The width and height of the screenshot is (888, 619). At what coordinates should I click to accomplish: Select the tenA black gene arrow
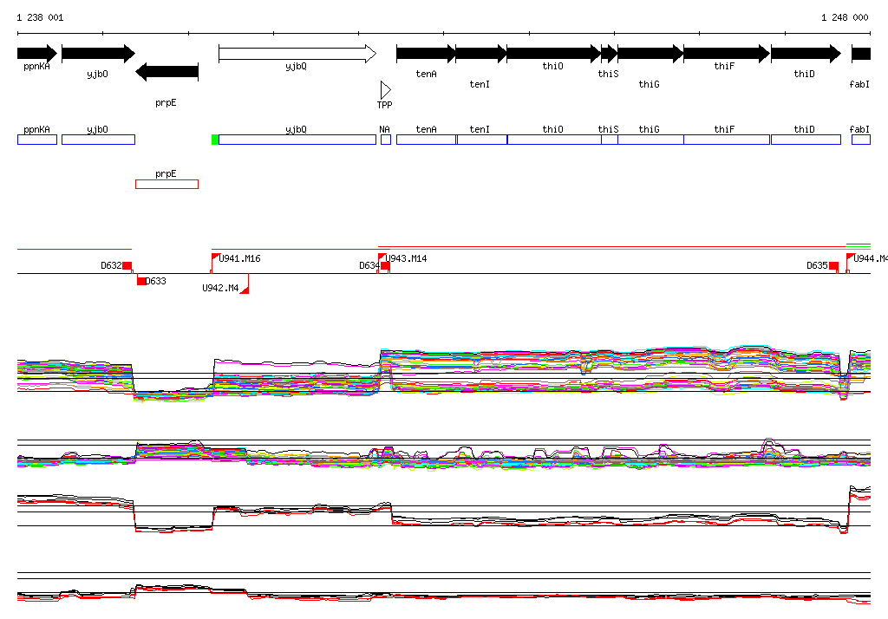click(426, 54)
